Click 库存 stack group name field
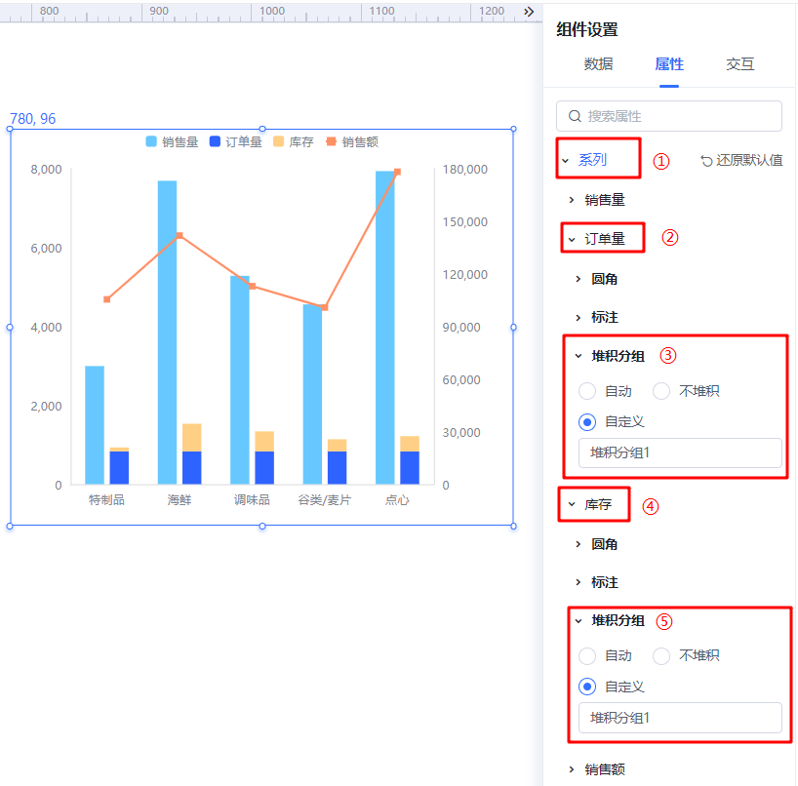The height and width of the screenshot is (786, 798). pyautogui.click(x=680, y=718)
